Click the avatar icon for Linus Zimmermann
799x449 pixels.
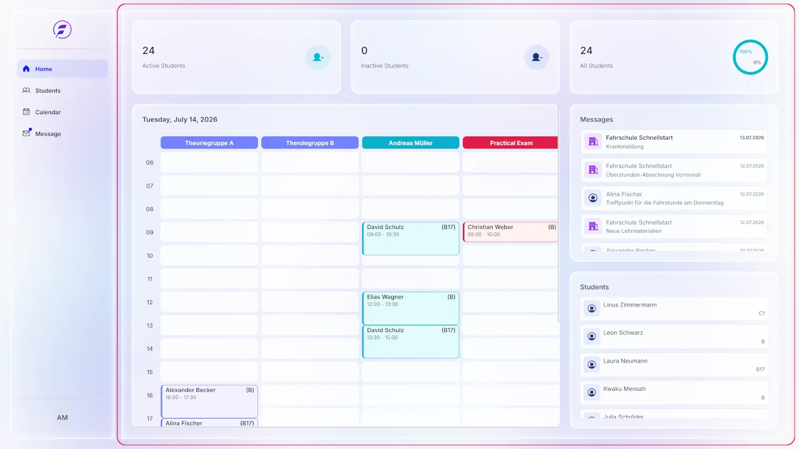coord(591,308)
